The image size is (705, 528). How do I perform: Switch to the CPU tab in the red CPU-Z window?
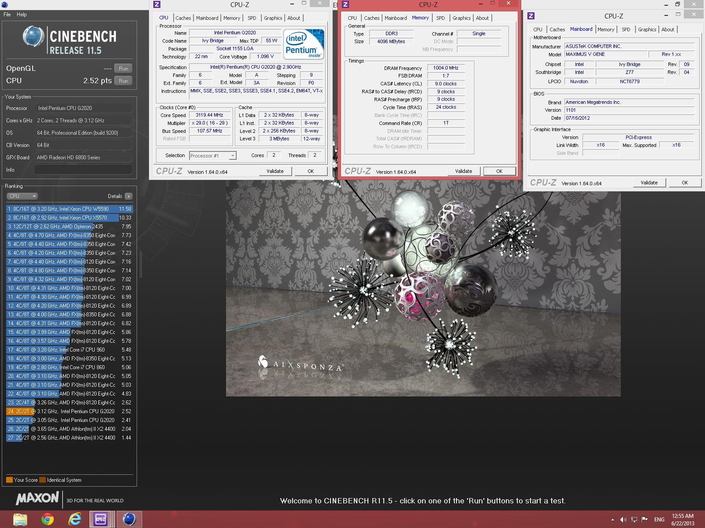coord(352,18)
